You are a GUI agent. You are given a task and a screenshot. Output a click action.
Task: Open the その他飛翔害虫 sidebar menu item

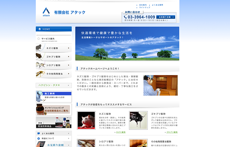(x=54, y=73)
